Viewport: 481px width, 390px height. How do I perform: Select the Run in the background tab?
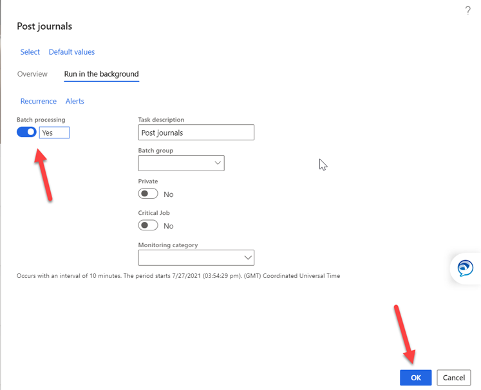pyautogui.click(x=102, y=74)
